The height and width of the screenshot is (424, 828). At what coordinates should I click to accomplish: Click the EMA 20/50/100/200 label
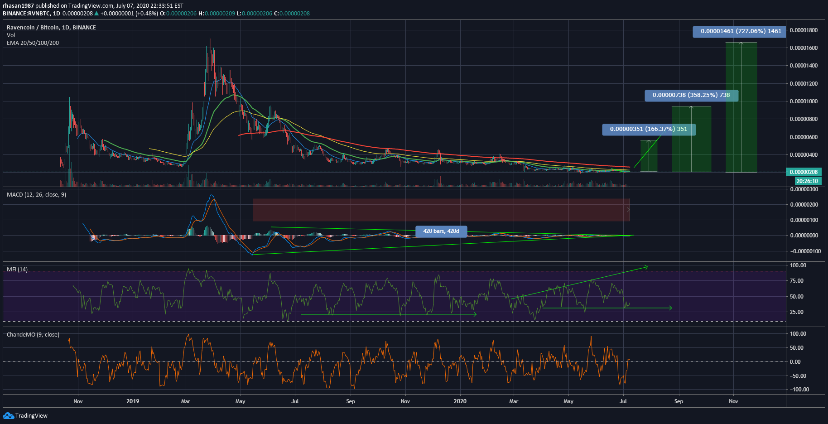[33, 43]
